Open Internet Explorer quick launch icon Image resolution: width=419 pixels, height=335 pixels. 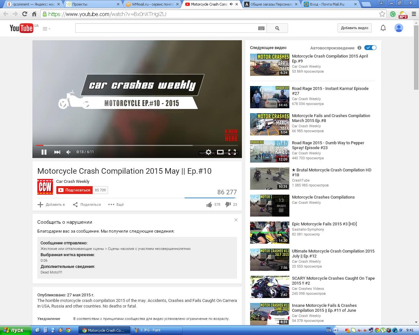click(x=38, y=330)
